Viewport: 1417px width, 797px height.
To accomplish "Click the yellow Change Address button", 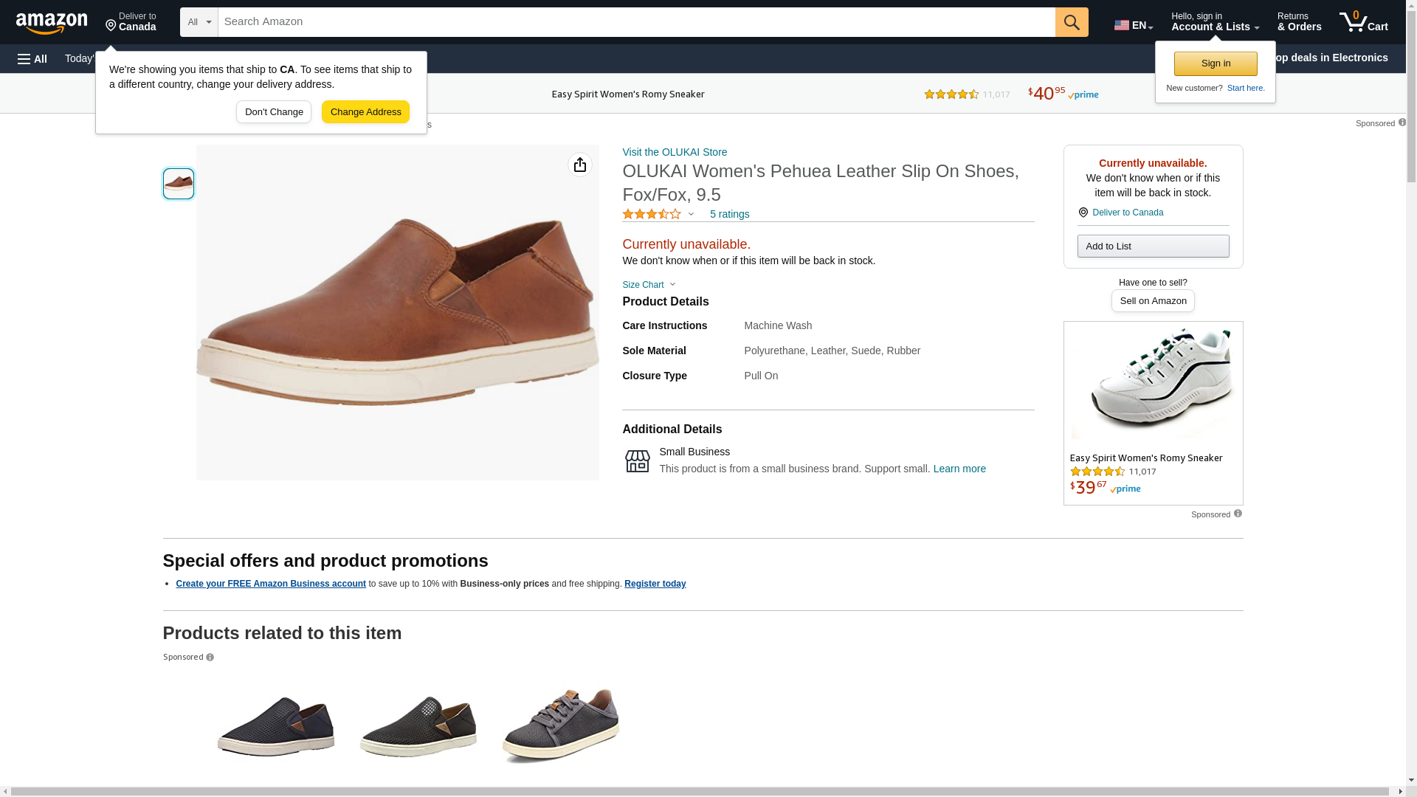I will (365, 112).
